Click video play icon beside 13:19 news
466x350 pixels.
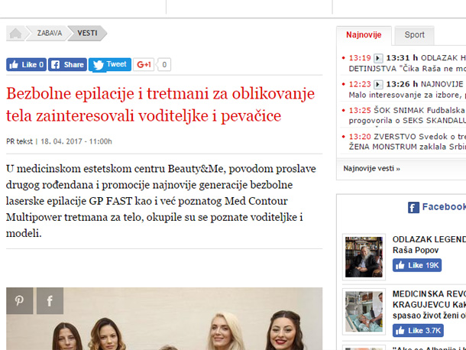[x=378, y=58]
